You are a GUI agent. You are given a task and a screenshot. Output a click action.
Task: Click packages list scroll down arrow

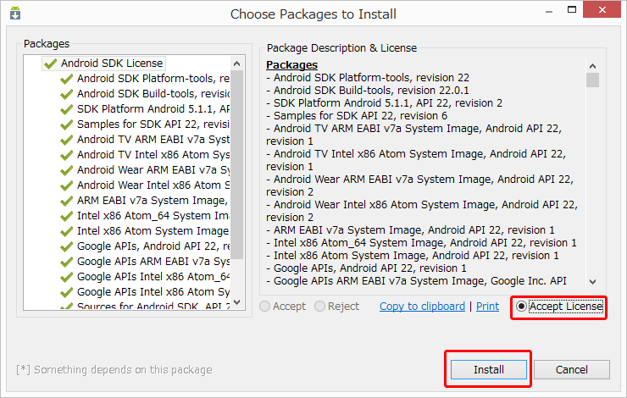(x=236, y=302)
